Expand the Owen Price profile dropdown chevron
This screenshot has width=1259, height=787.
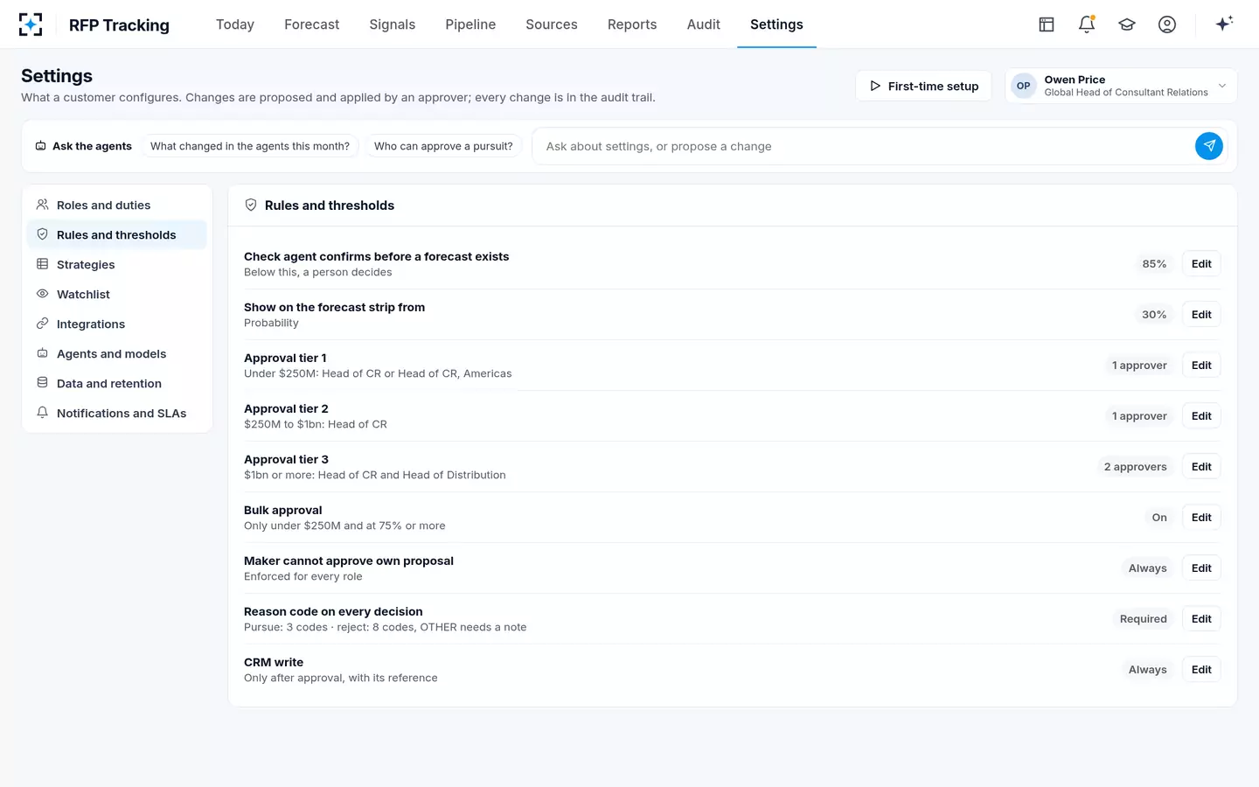pos(1222,86)
